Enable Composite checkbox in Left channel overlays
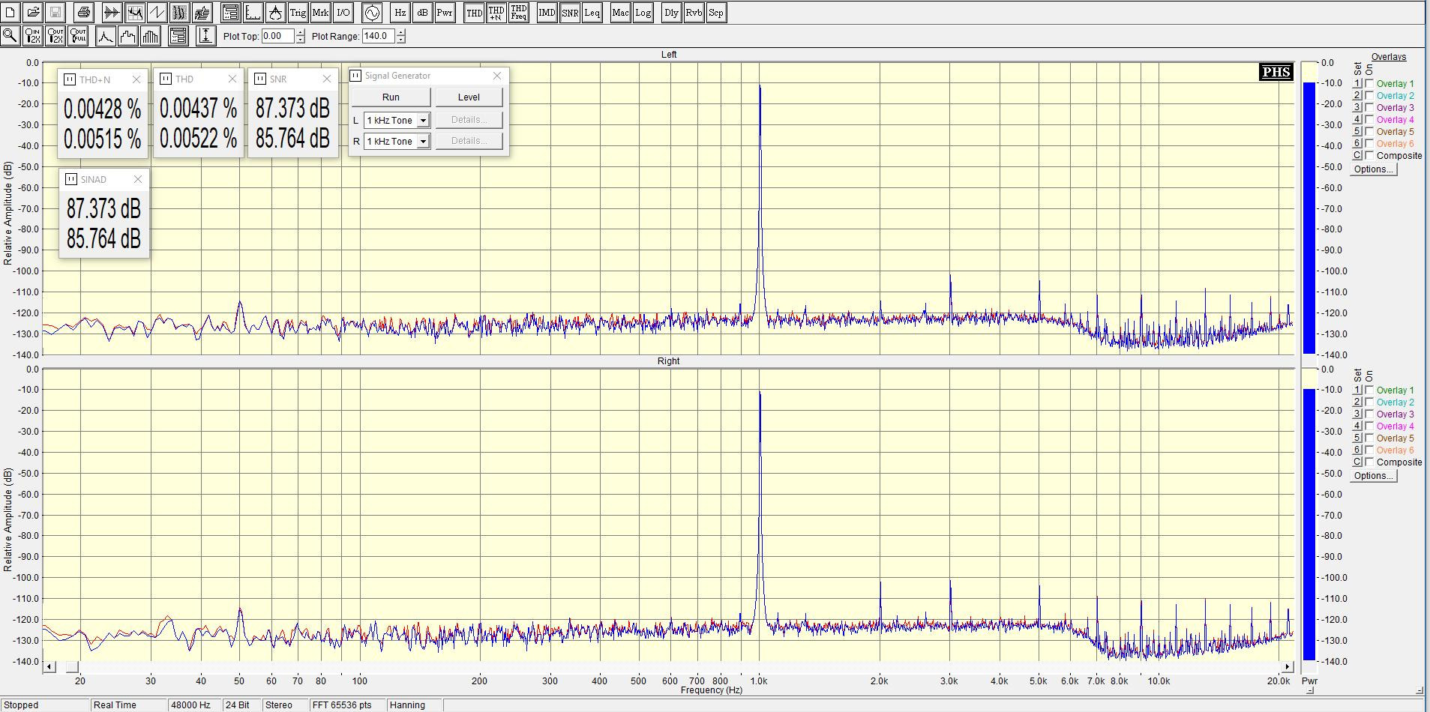Viewport: 1430px width, 712px height. pyautogui.click(x=1369, y=156)
